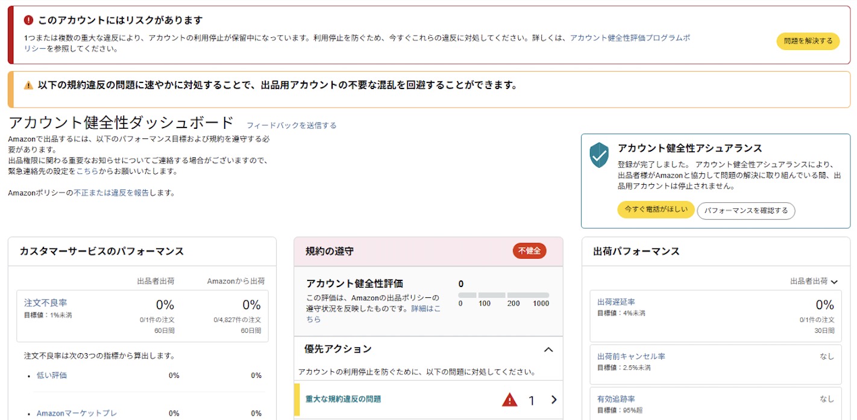
Task: Click the 0/4,827件の注文 order count text
Action: [237, 320]
